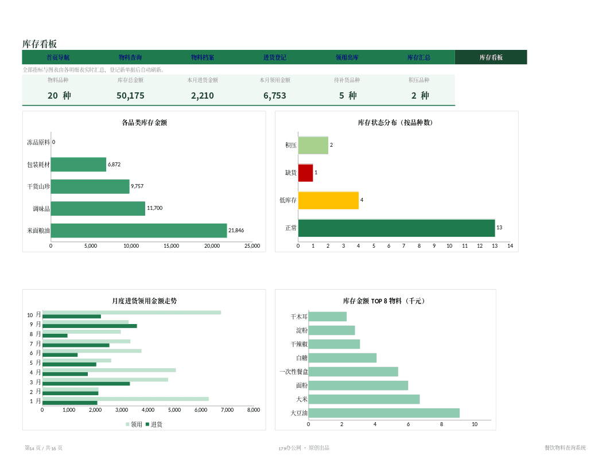The height and width of the screenshot is (468, 606).
Task: Click the 干木耳 bar in TOP 8 chart
Action: [x=328, y=317]
